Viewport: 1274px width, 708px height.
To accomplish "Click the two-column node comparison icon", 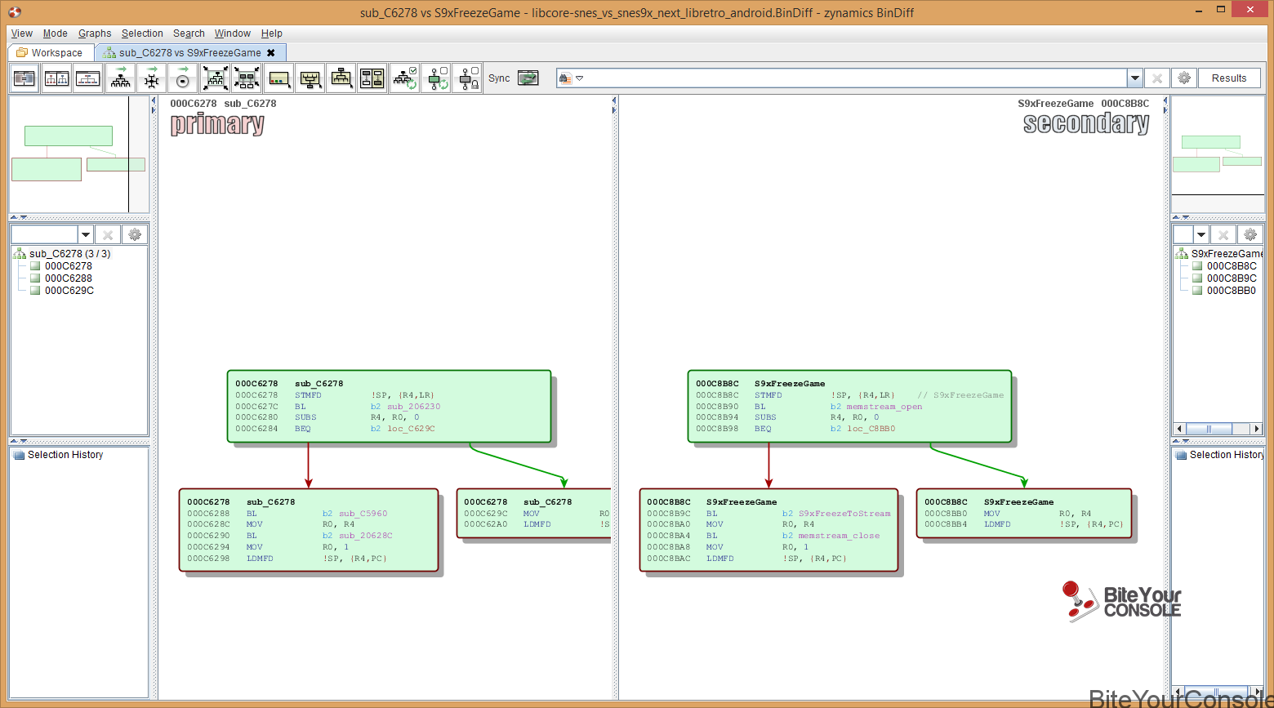I will tap(372, 78).
